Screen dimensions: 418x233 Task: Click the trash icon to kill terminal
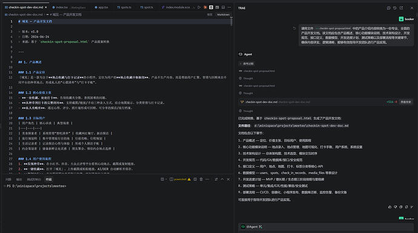pos(201,179)
